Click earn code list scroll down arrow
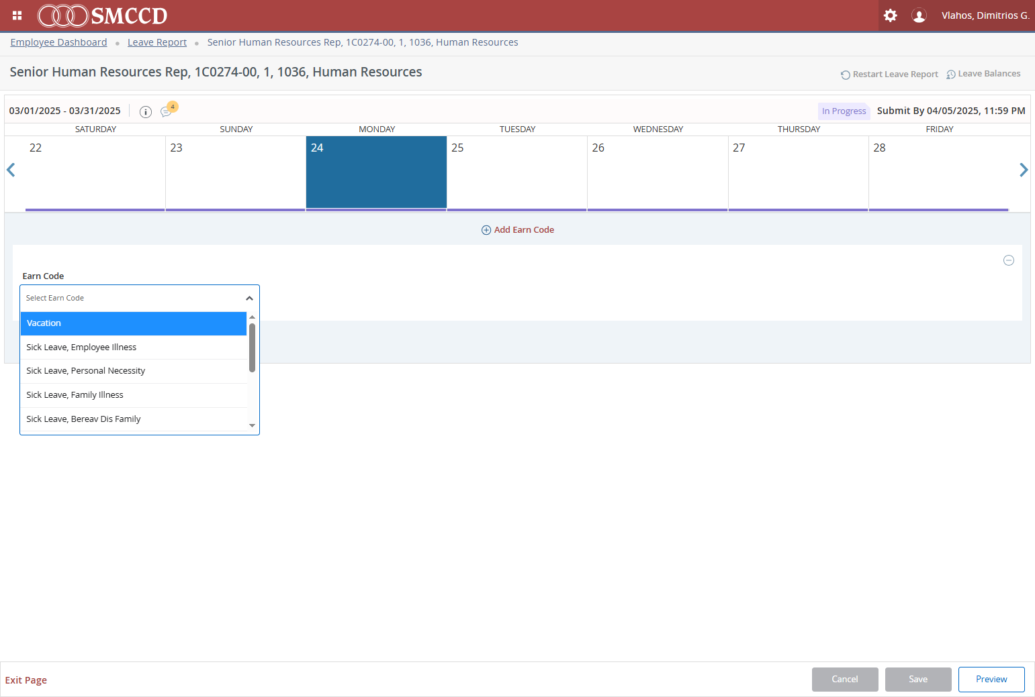 252,425
